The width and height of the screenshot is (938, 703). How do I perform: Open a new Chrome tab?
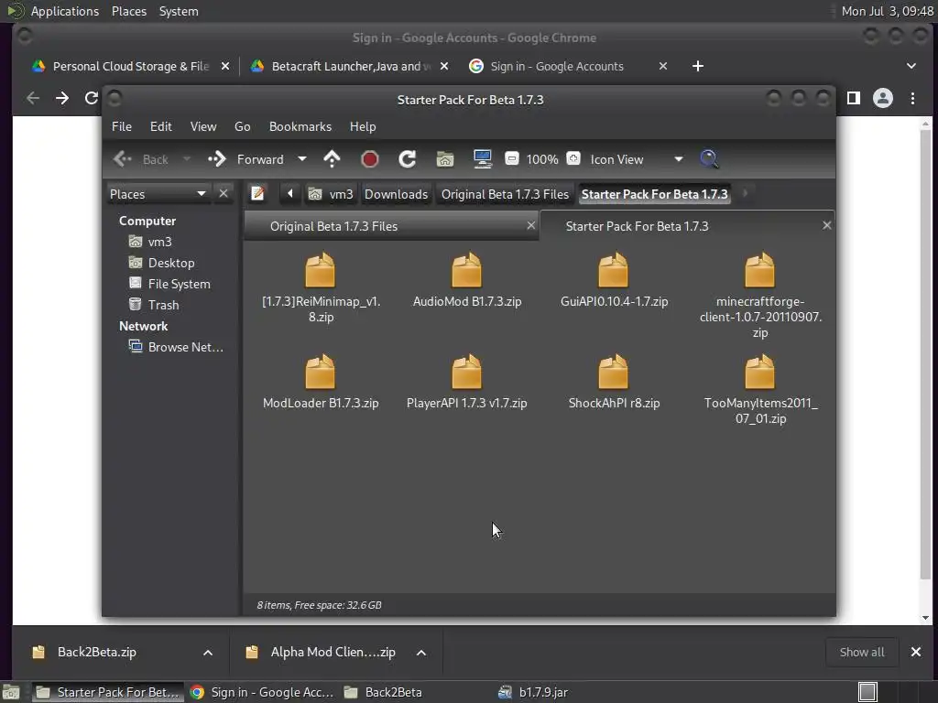(697, 66)
